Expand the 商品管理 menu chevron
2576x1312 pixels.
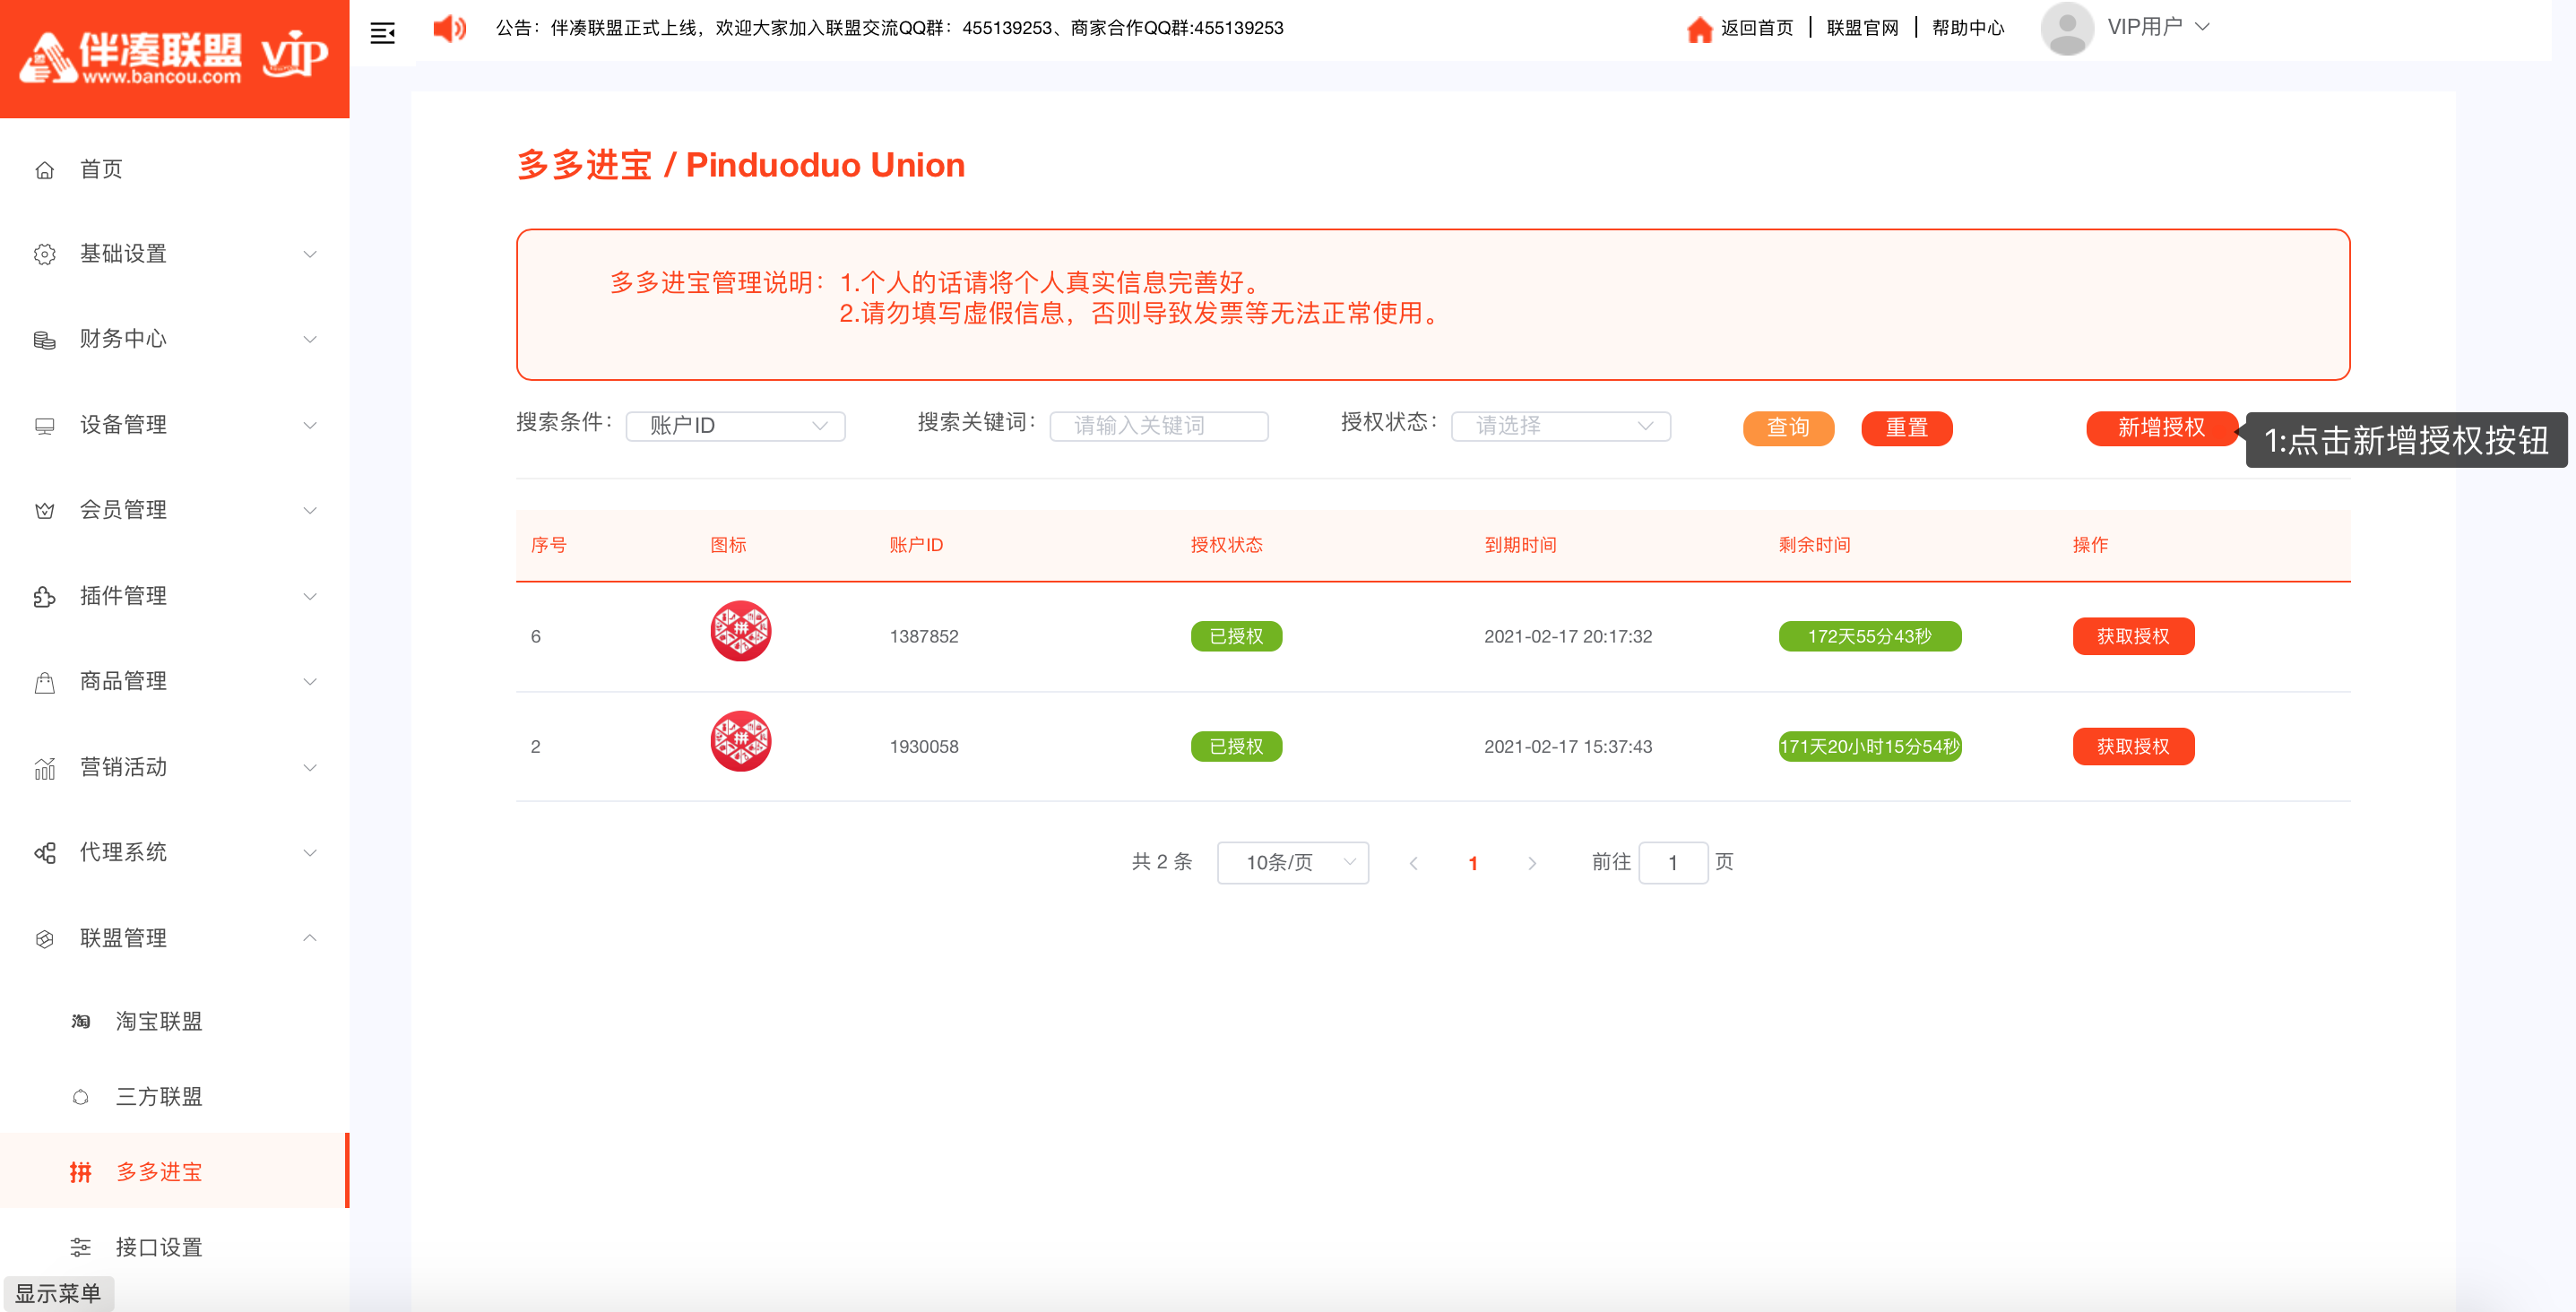310,682
